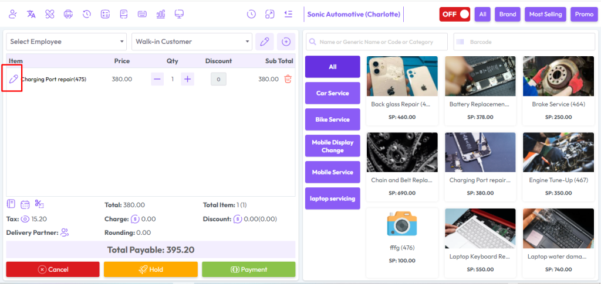
Task: Open the bar chart report icon
Action: 161,15
